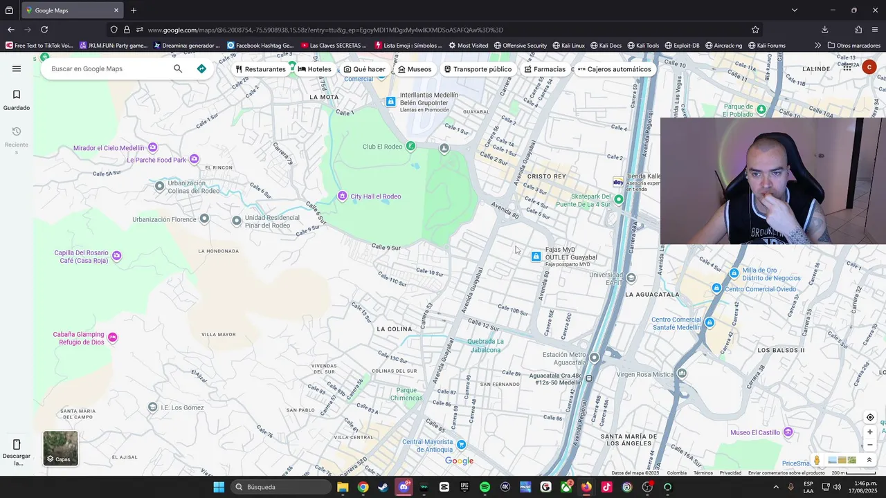
Task: Click Enviar comentarios sobre el producto
Action: pyautogui.click(x=786, y=473)
